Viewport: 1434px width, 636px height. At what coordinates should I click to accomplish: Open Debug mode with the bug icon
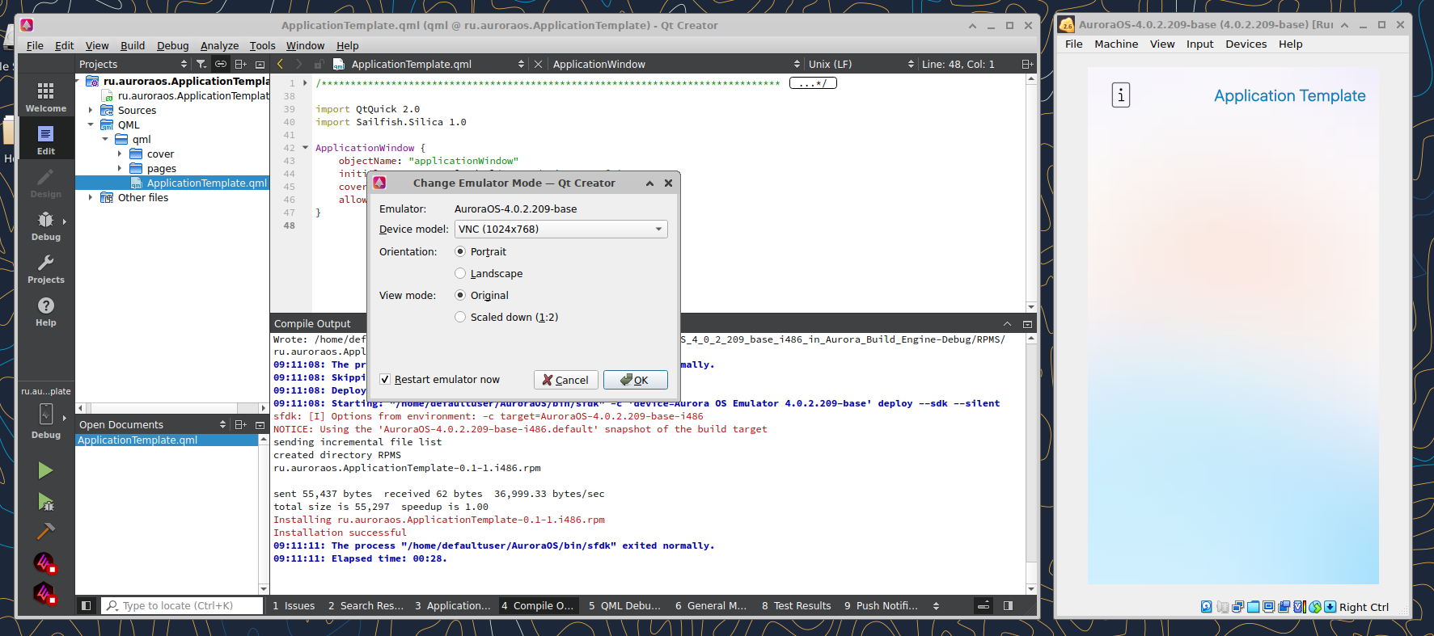45,225
